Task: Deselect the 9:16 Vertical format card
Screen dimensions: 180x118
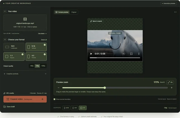Action: (x=36, y=47)
